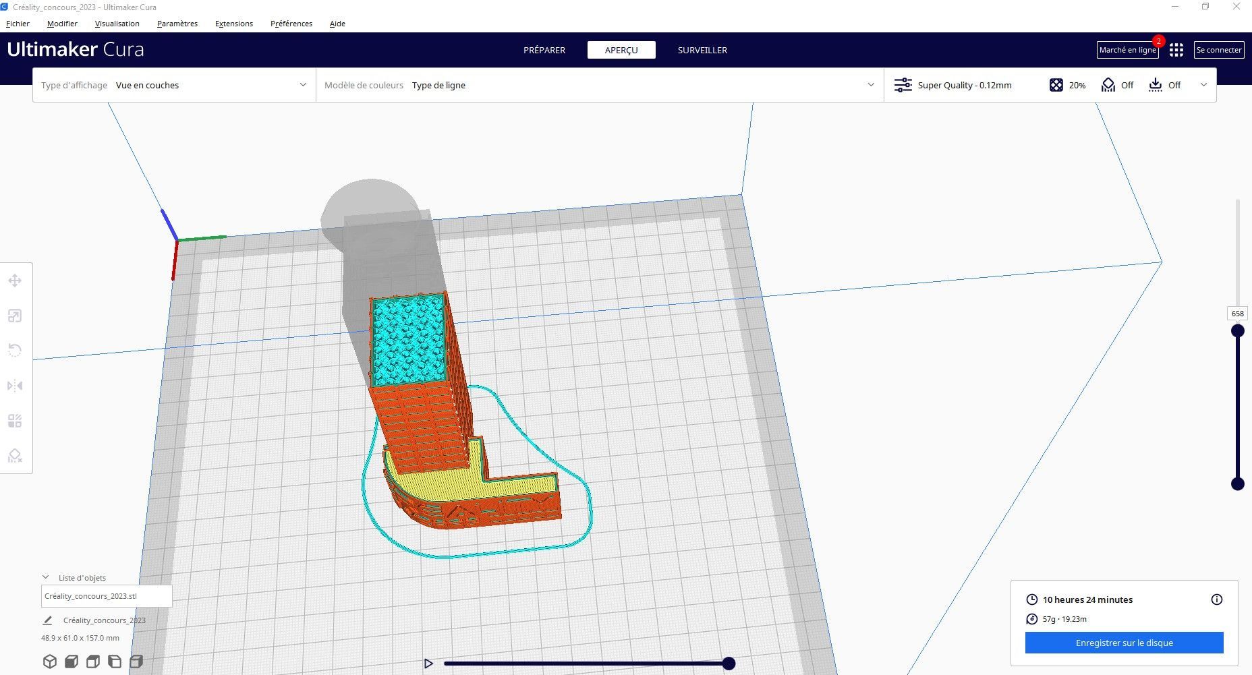This screenshot has height=675, width=1252.
Task: Switch to front view cube icon
Action: coord(72,662)
